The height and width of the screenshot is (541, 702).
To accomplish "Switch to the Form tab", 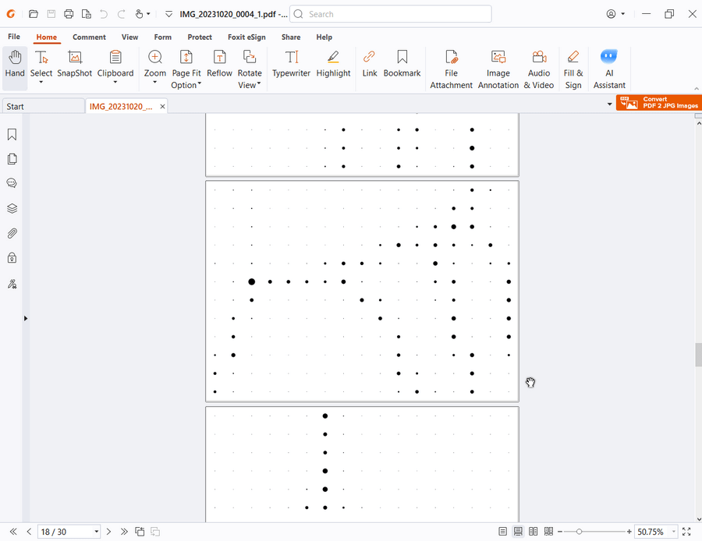I will click(162, 37).
